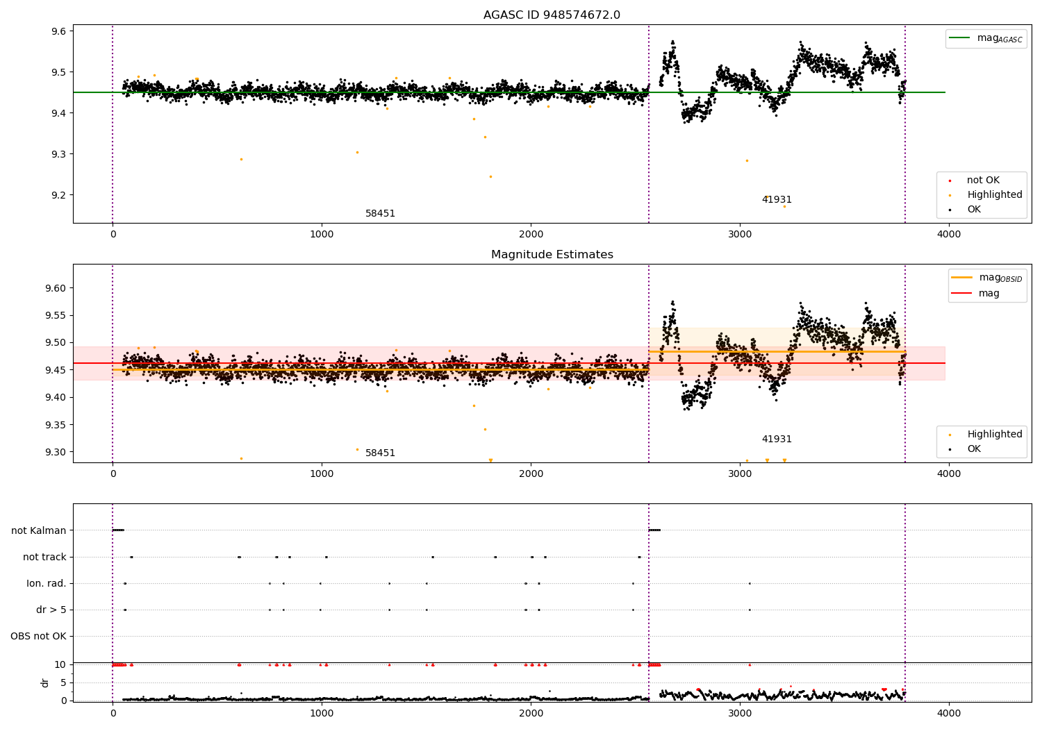The width and height of the screenshot is (1042, 729).
Task: Click the 'dr > 5' row label
Action: [x=51, y=610]
